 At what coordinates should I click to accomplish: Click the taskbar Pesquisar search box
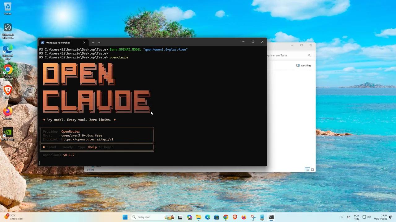coord(153,217)
